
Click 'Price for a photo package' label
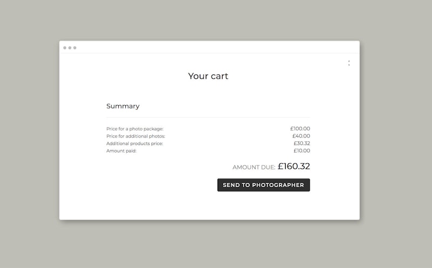[134, 129]
